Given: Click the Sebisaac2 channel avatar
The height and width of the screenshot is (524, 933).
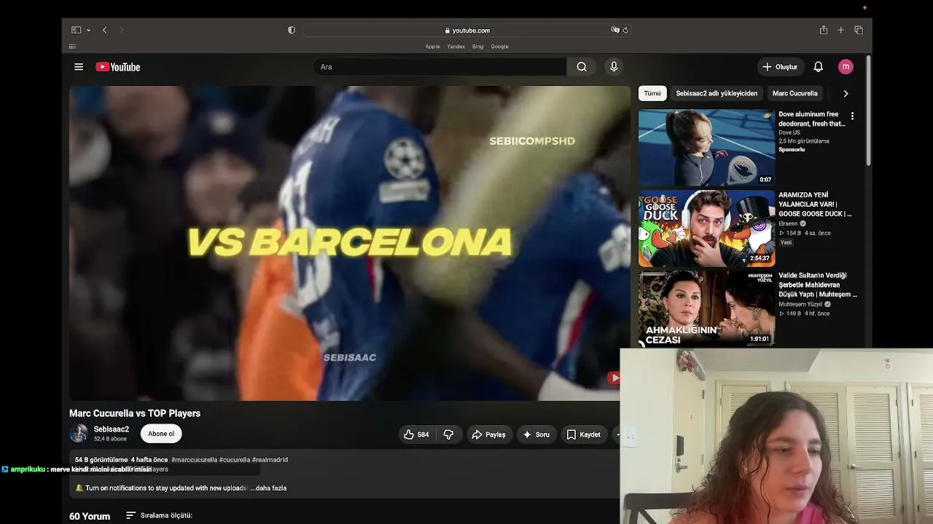Looking at the screenshot, I should [x=79, y=434].
